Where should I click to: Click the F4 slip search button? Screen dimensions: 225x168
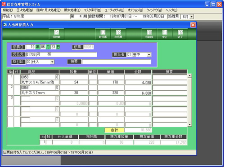pyautogui.click(x=57, y=34)
